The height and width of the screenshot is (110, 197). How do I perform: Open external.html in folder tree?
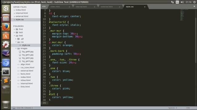[x=27, y=71]
